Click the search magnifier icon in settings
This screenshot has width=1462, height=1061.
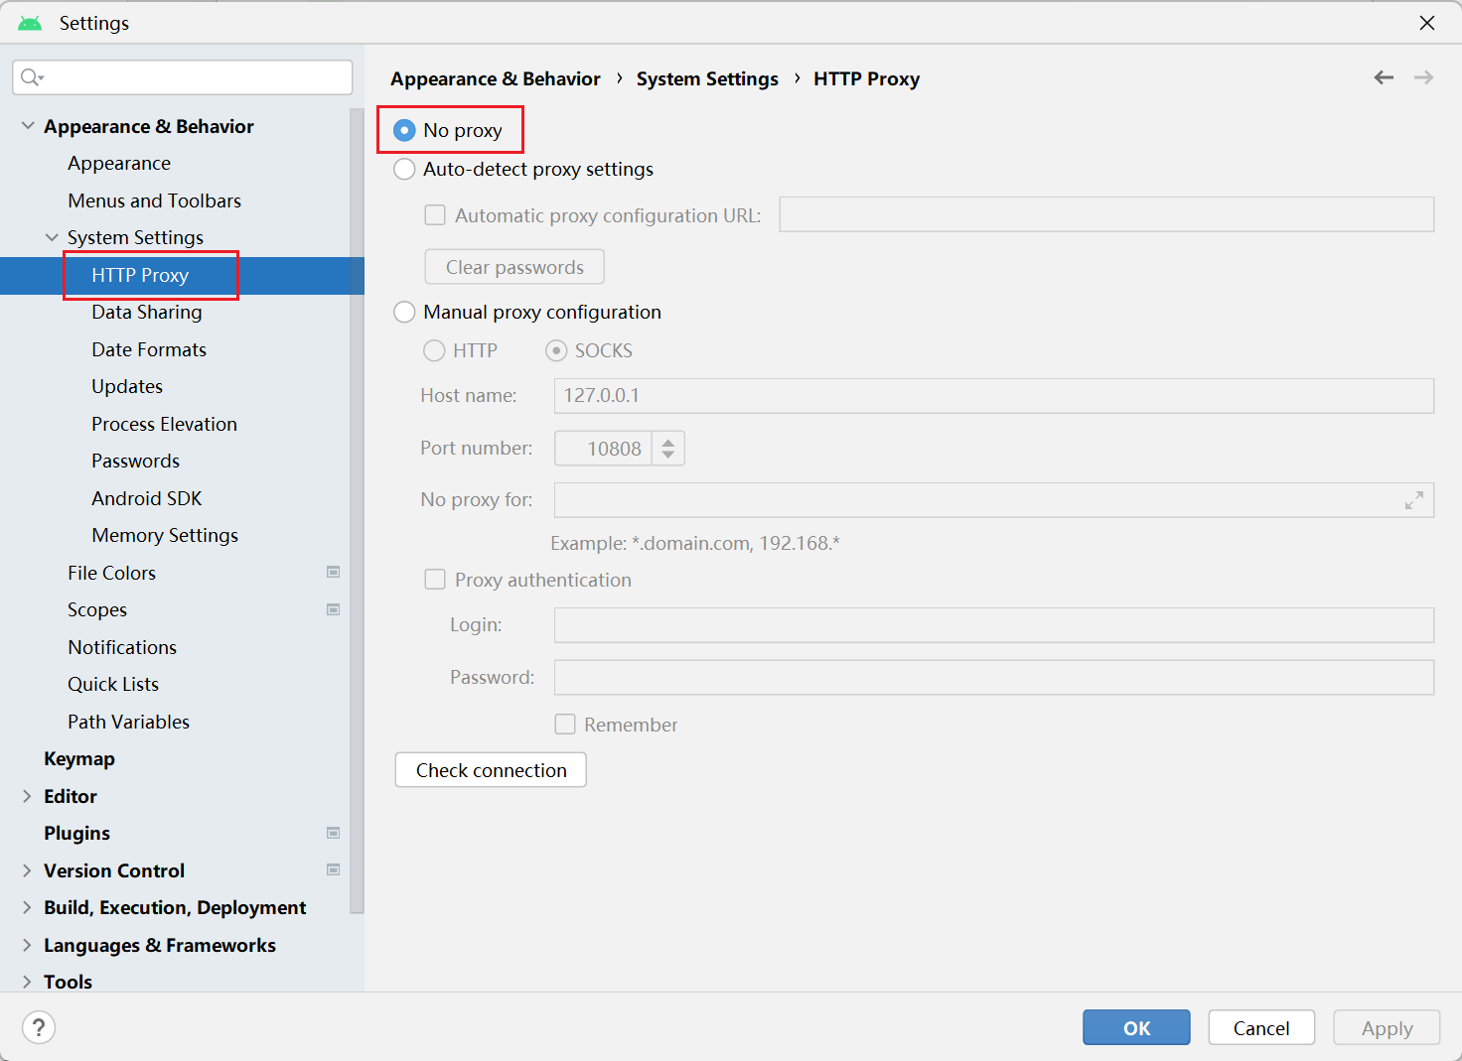(32, 77)
